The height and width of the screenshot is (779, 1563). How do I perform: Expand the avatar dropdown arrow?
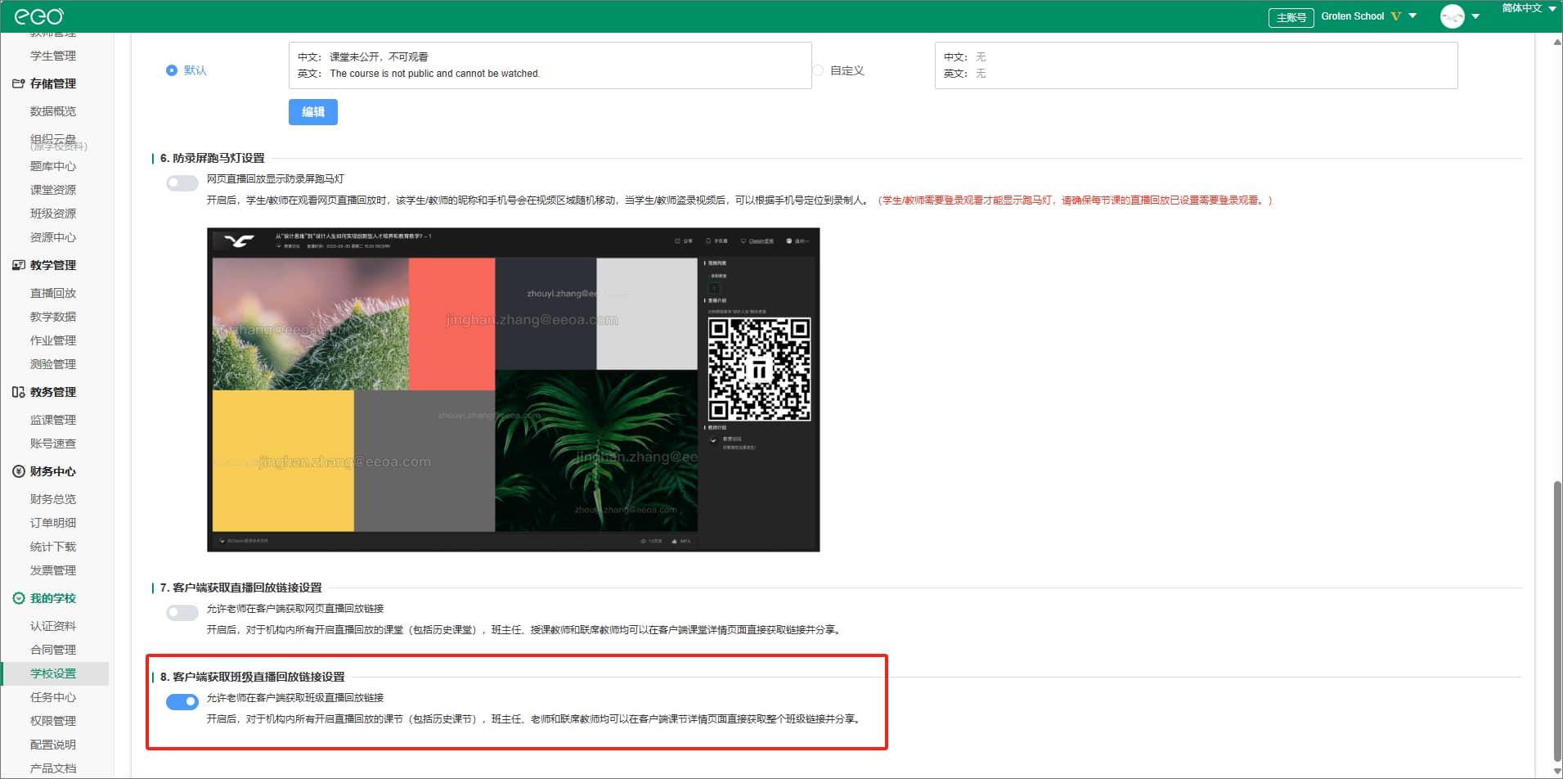(x=1475, y=16)
